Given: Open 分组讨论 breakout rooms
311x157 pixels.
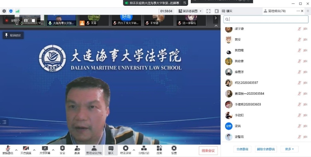Looking at the screenshot, I should [144, 150].
